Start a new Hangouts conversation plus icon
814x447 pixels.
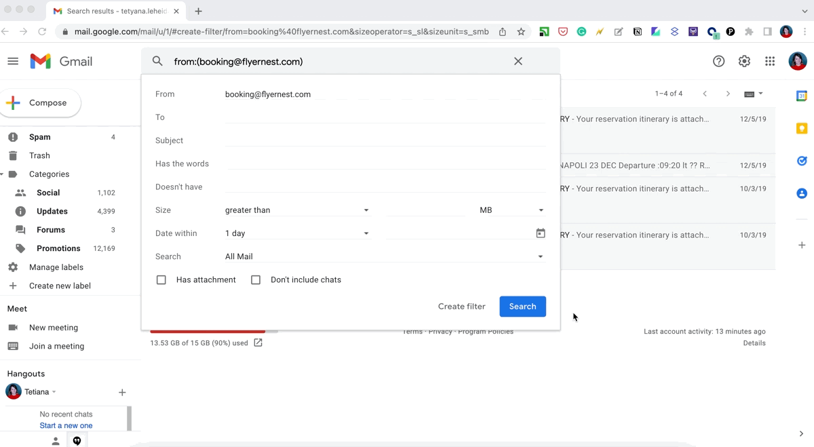tap(122, 392)
